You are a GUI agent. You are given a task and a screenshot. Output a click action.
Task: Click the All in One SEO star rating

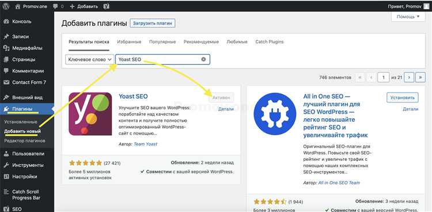(x=270, y=202)
